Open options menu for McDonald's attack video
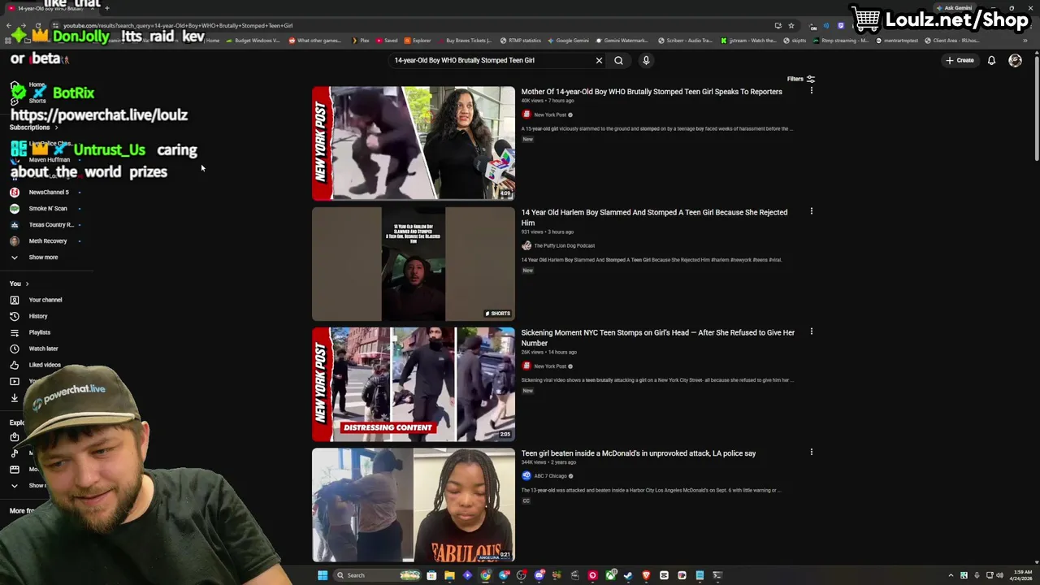 pos(811,452)
